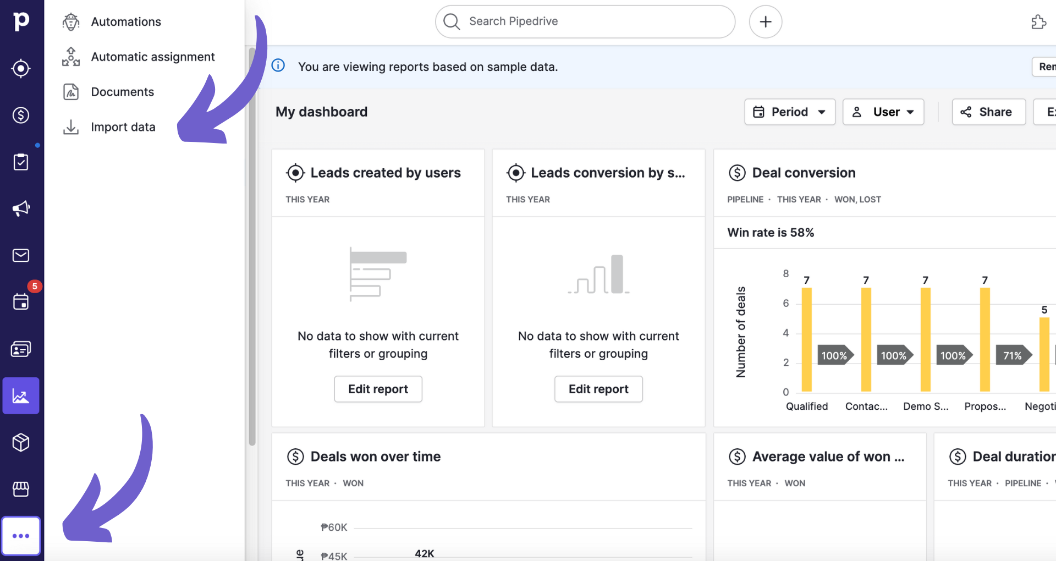Select Import data menu item
This screenshot has height=561, width=1056.
pyautogui.click(x=123, y=127)
